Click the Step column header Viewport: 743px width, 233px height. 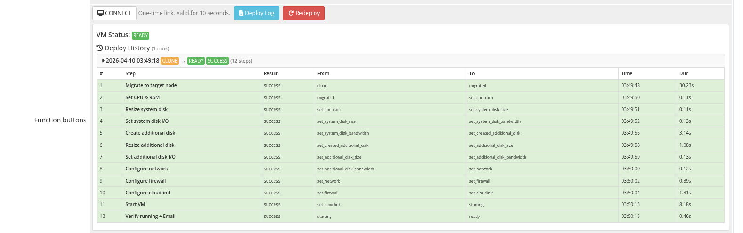tap(130, 73)
